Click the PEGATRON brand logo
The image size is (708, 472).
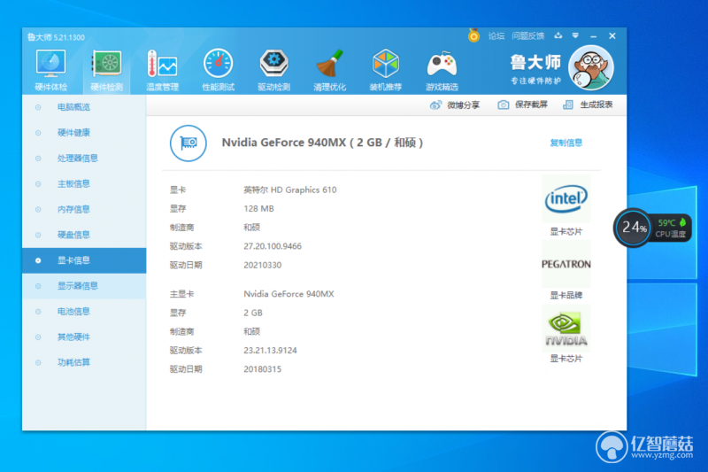[x=566, y=264]
